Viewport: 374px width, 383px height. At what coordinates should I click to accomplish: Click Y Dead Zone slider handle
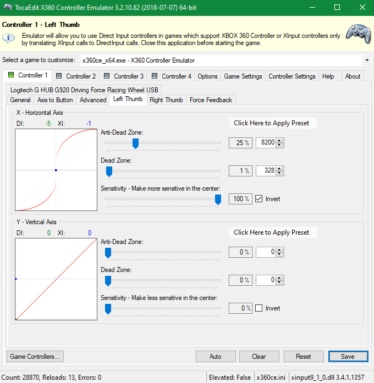coord(108,281)
